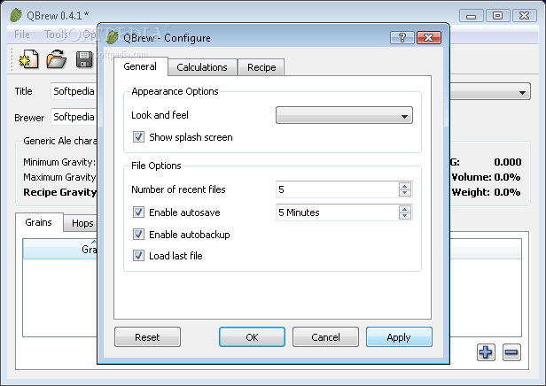546x386 pixels.
Task: Open the File menu
Action: point(22,35)
